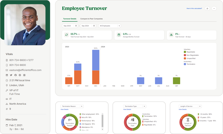The height and width of the screenshot is (134, 223).
Task: Open the LinkedIn profile icon
Action: coord(7,75)
